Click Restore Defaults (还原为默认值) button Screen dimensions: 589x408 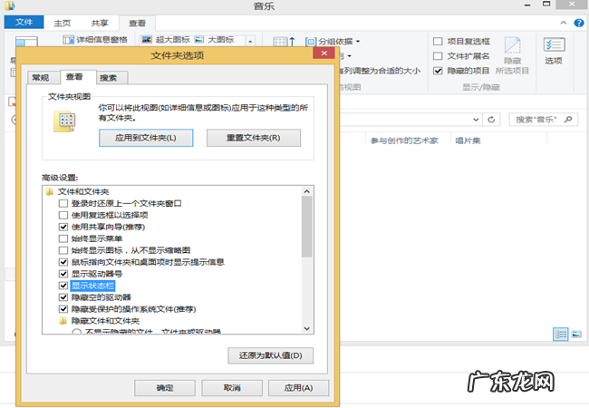coord(270,355)
